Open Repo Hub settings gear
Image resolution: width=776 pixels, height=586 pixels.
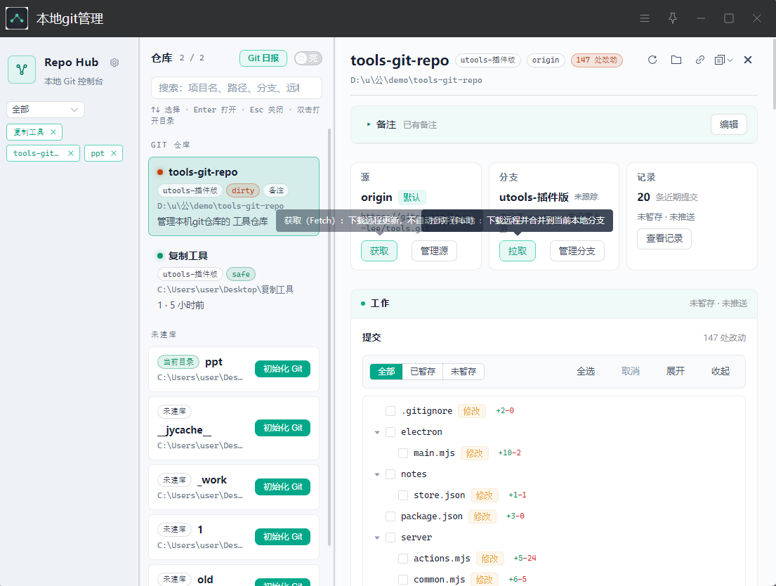(x=114, y=63)
